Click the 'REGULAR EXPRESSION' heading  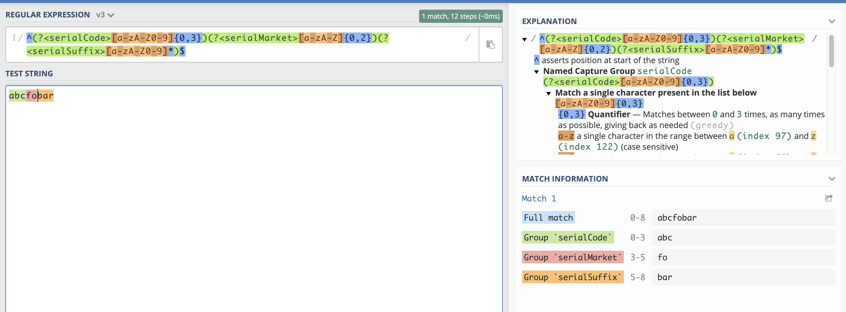[x=48, y=15]
